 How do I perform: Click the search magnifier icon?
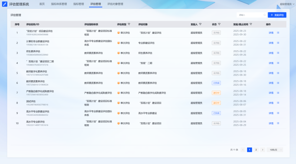[264, 15]
